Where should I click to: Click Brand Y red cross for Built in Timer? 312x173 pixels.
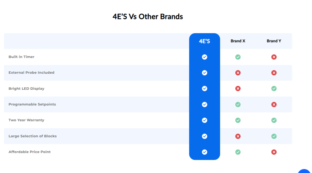(x=274, y=57)
